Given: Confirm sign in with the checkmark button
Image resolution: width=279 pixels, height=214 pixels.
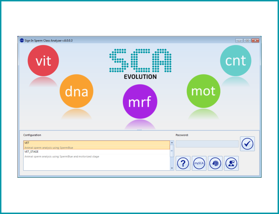Looking at the screenshot, I should pyautogui.click(x=247, y=144).
